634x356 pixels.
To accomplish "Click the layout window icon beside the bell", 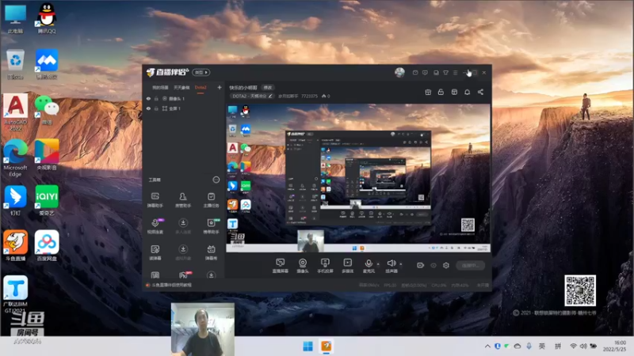I will pos(454,92).
